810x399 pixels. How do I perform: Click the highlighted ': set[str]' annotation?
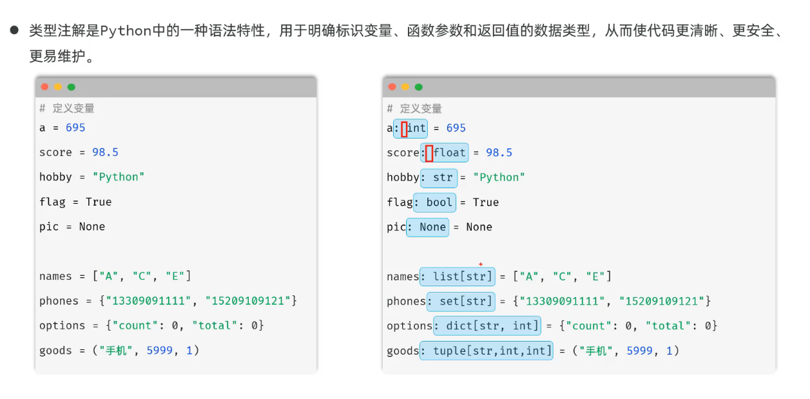point(461,301)
